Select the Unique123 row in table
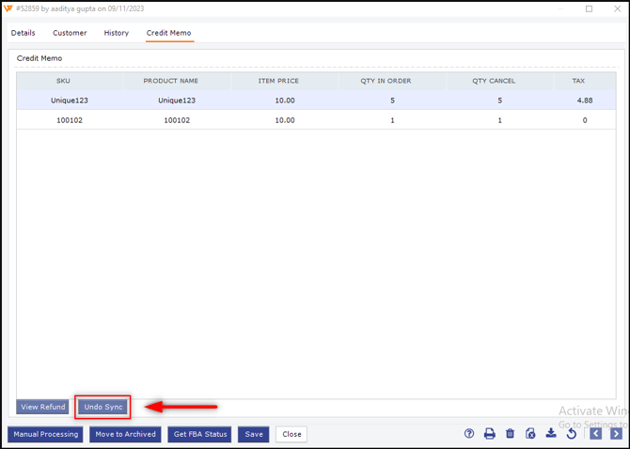The image size is (630, 449). (x=175, y=101)
